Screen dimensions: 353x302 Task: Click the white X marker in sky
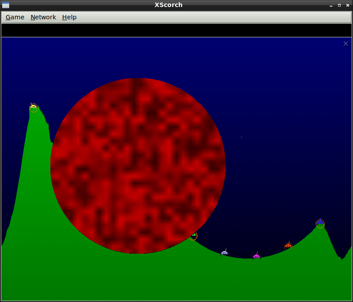click(346, 44)
